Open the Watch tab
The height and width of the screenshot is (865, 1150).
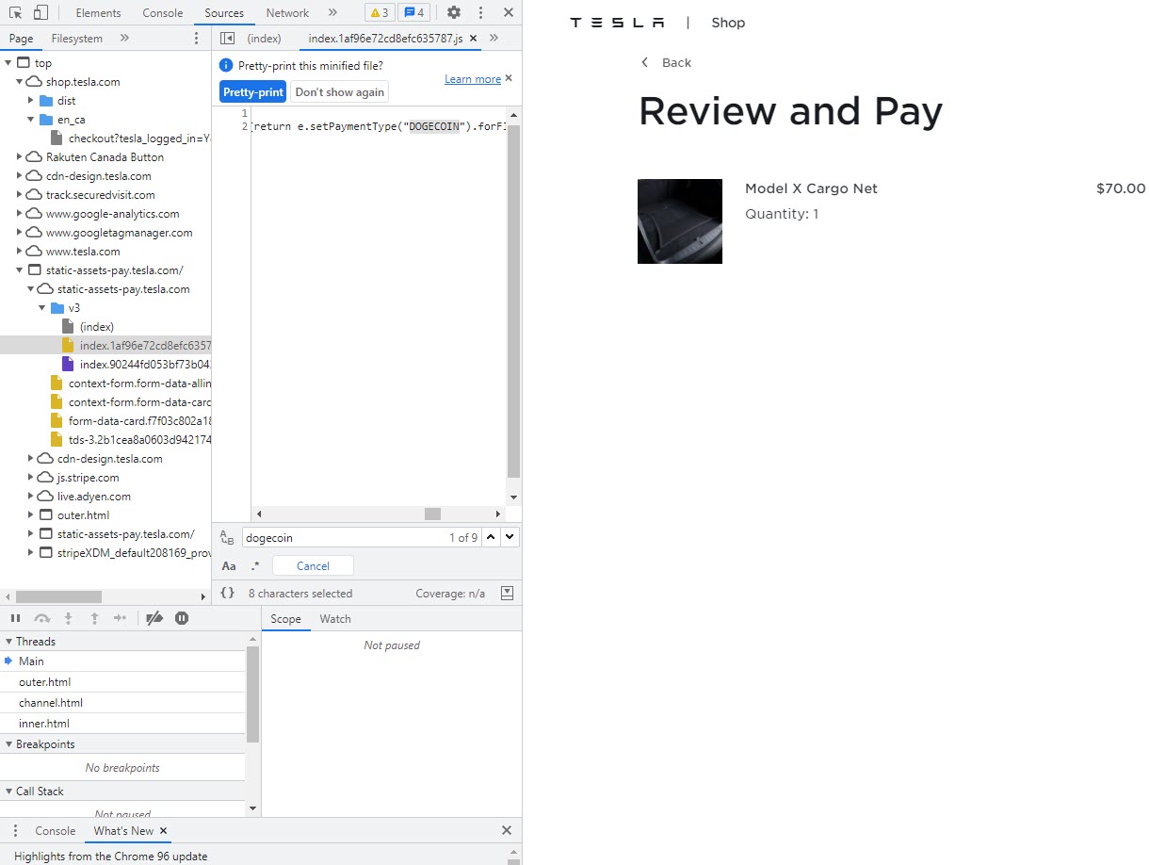pyautogui.click(x=334, y=619)
